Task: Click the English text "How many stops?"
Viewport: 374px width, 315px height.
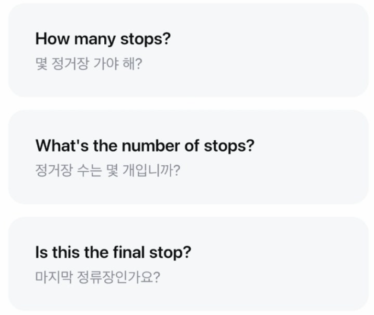Action: click(103, 39)
